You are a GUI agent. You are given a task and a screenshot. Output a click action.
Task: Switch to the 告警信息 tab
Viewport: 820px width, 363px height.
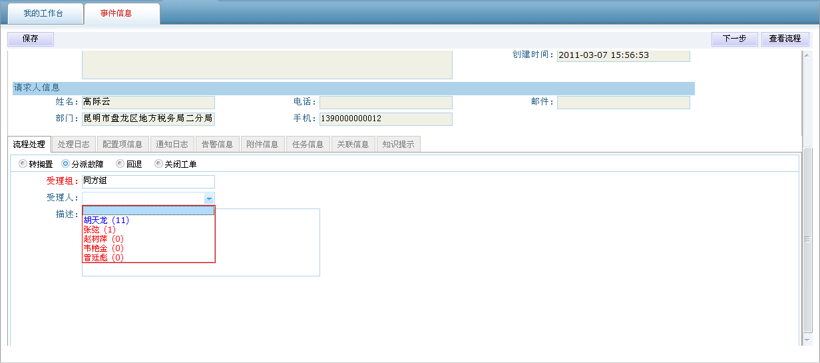[217, 145]
